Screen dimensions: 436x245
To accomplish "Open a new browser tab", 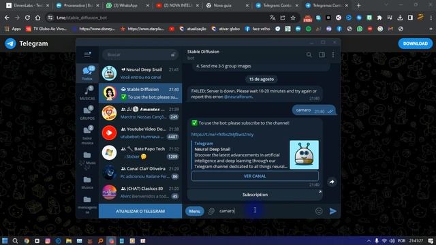I will point(359,5).
